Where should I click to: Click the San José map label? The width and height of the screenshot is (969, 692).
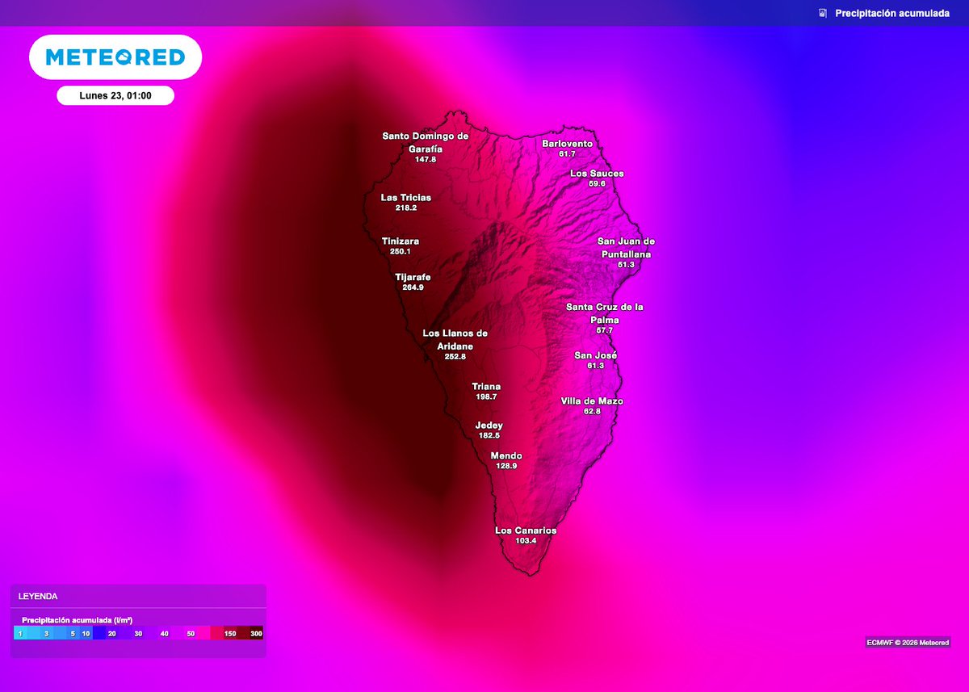(596, 355)
